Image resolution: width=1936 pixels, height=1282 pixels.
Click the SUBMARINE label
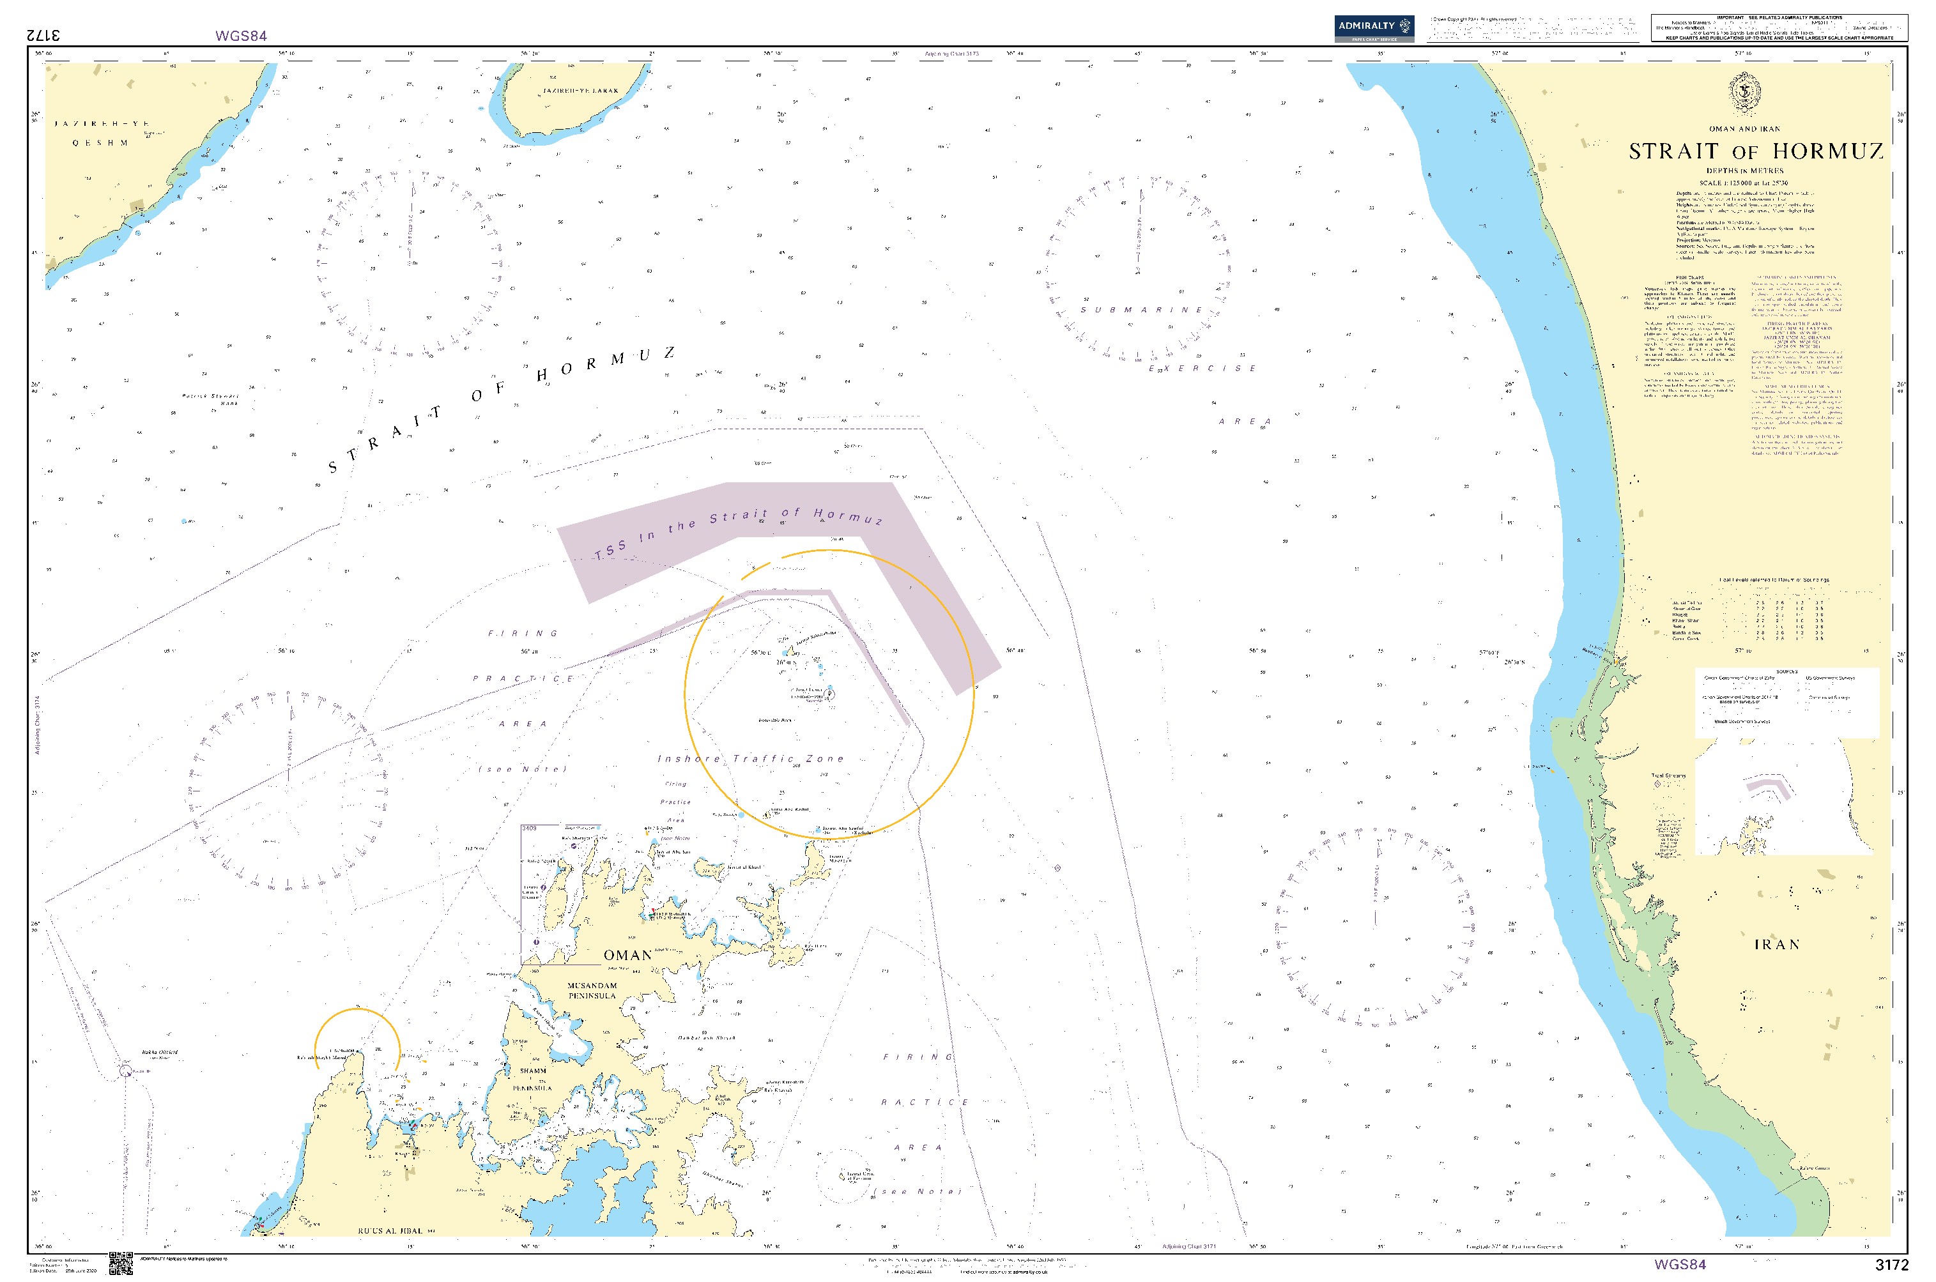[1141, 310]
